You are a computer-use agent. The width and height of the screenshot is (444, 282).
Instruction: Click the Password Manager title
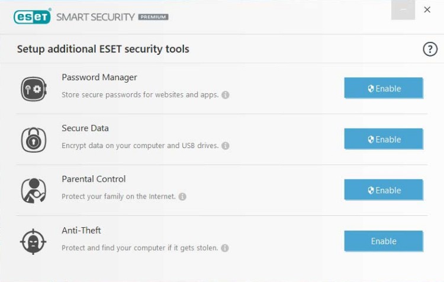click(x=99, y=77)
